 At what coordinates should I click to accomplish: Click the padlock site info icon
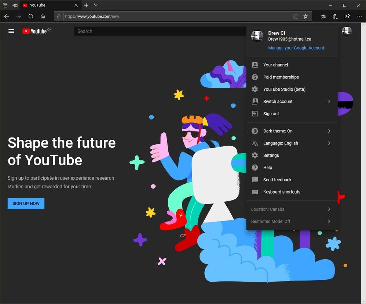[x=59, y=17]
